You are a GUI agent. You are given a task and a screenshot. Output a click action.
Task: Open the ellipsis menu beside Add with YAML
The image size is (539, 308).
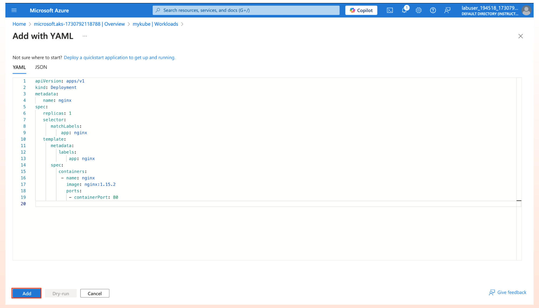85,36
